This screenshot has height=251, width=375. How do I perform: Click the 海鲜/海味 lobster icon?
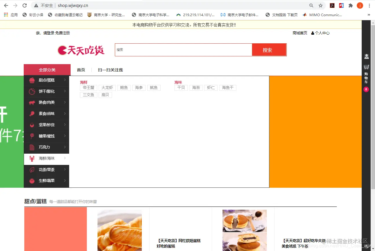(x=32, y=158)
